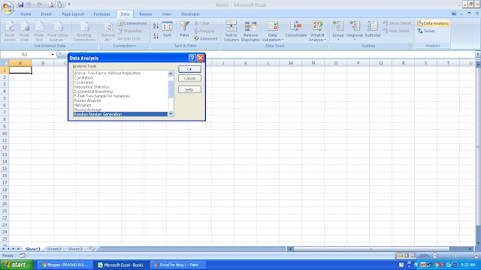Save the workbook from Quick Access toolbar

(20, 4)
